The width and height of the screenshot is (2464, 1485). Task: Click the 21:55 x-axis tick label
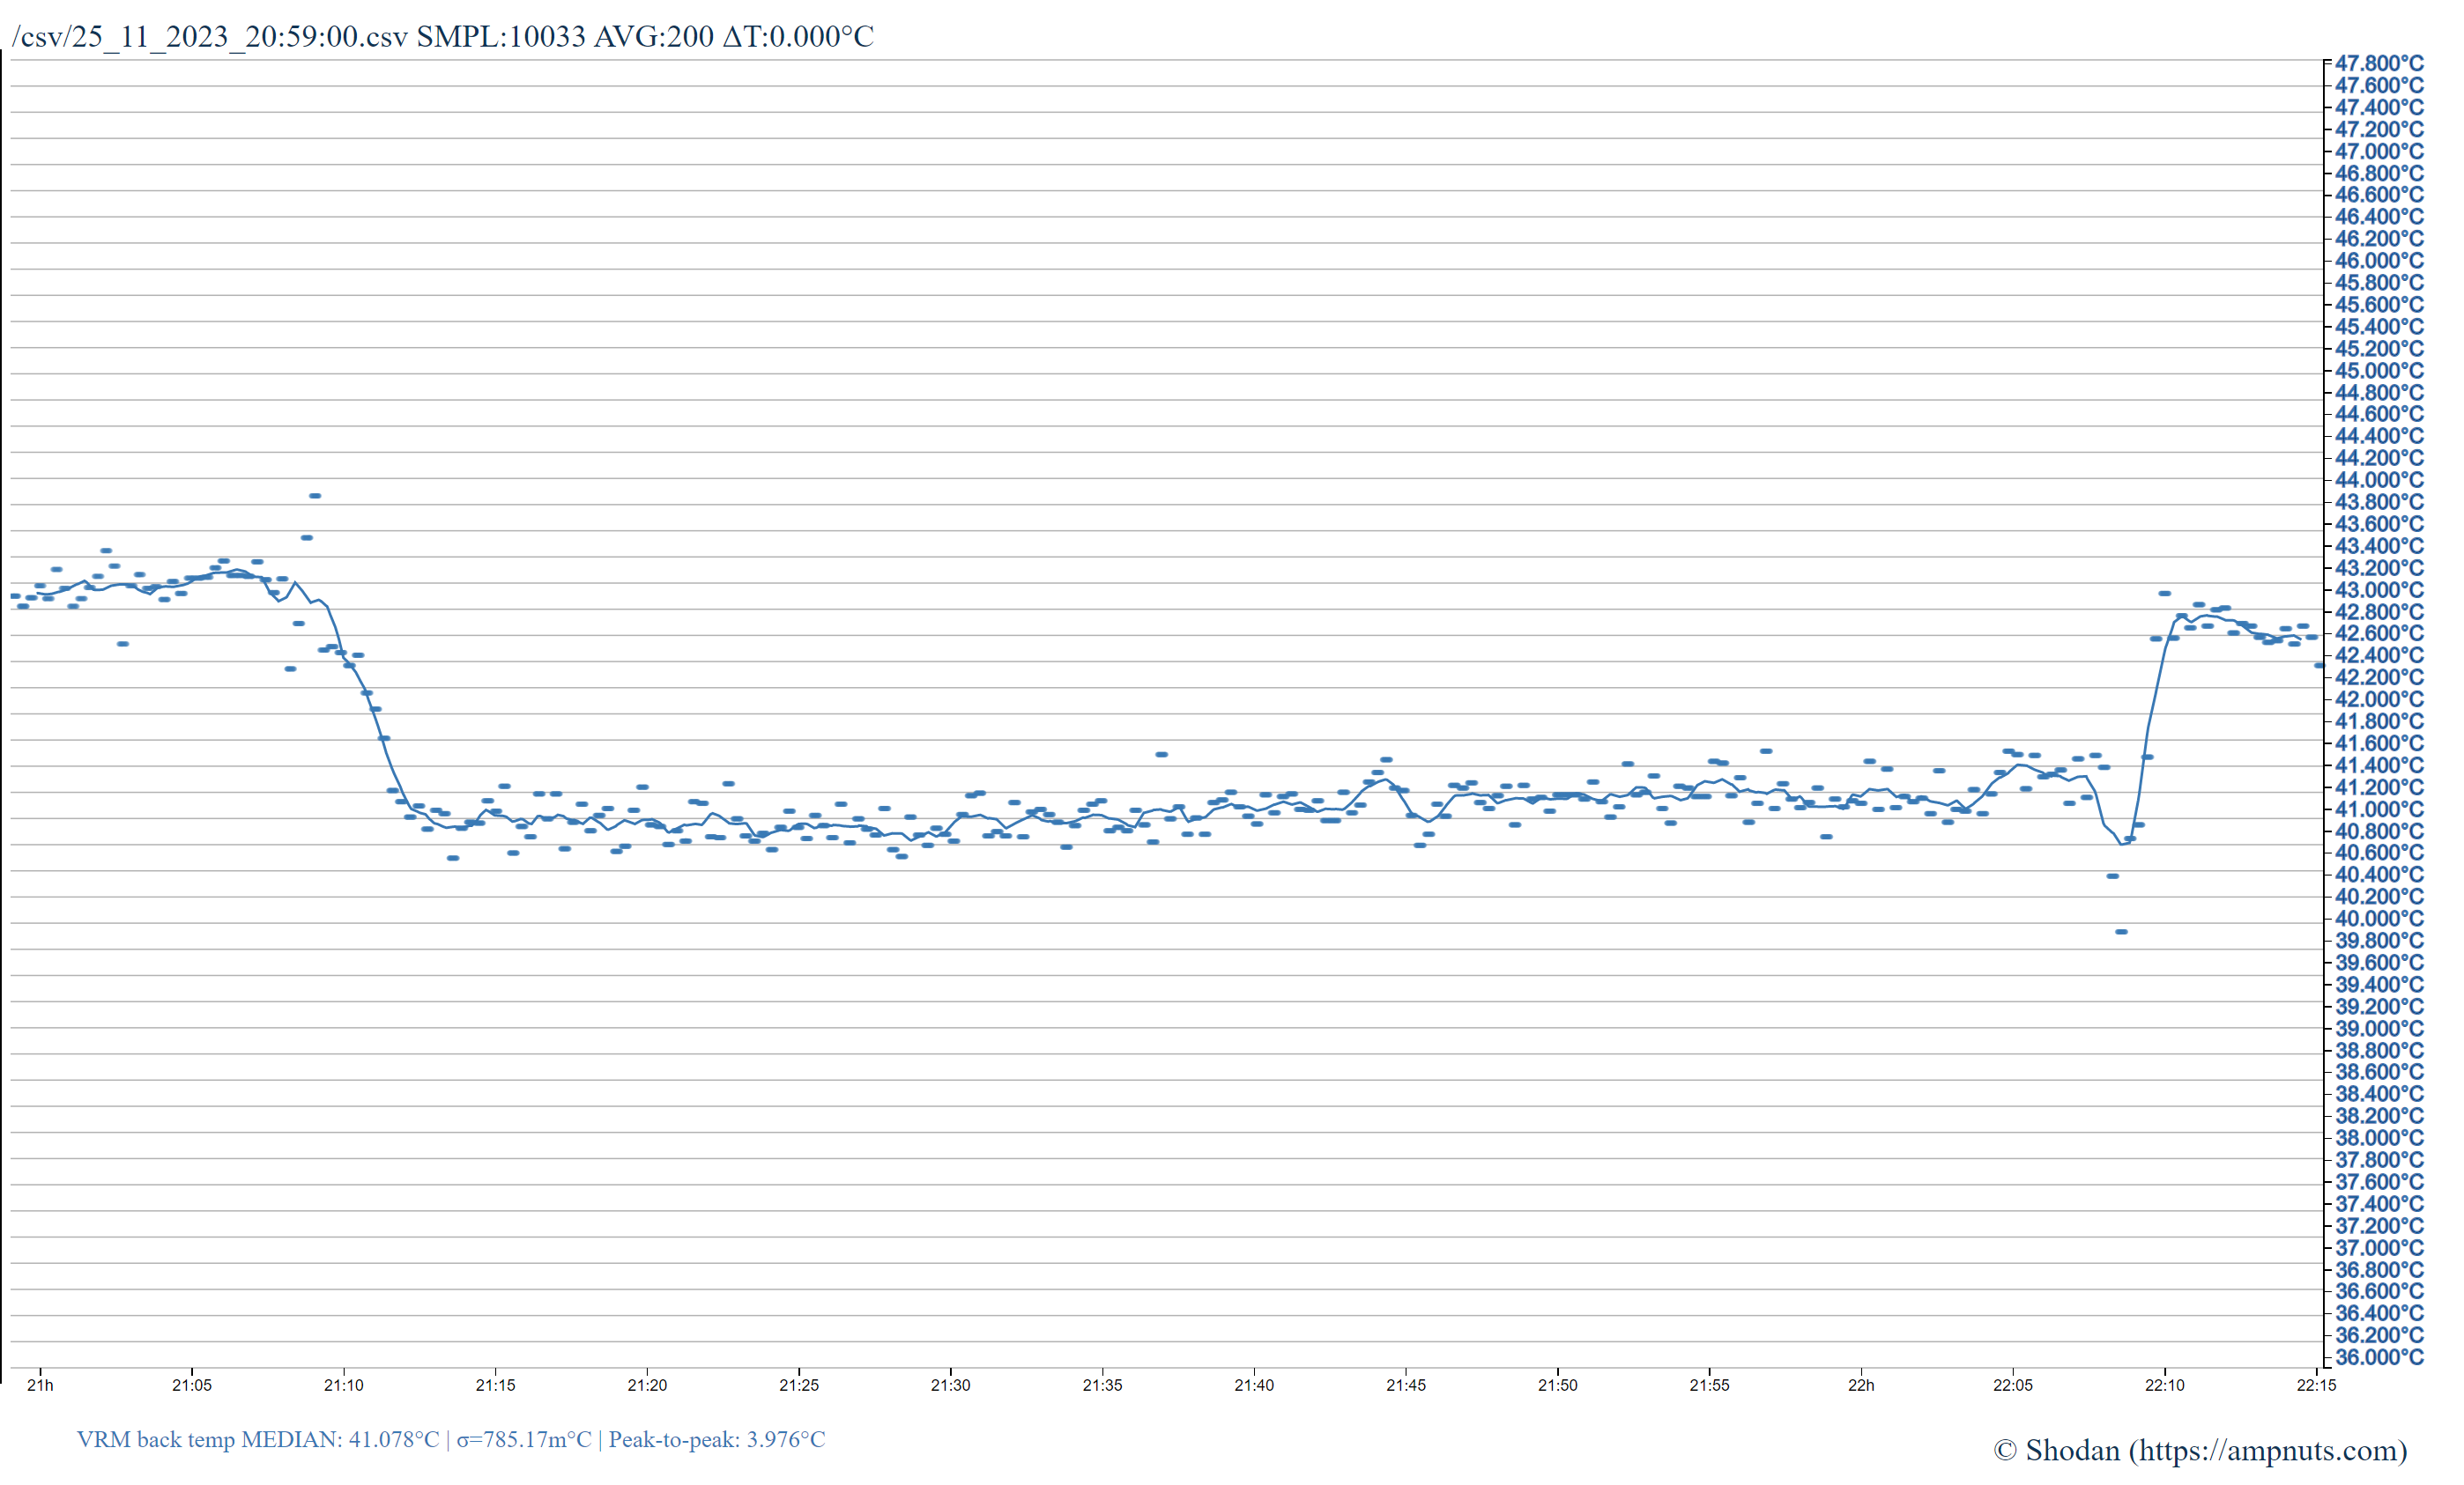[x=1709, y=1385]
